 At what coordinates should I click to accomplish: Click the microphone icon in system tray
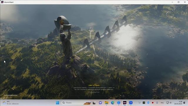[157, 103]
